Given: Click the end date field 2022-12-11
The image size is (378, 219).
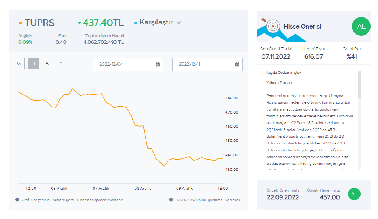Looking at the screenshot, I should (207, 64).
